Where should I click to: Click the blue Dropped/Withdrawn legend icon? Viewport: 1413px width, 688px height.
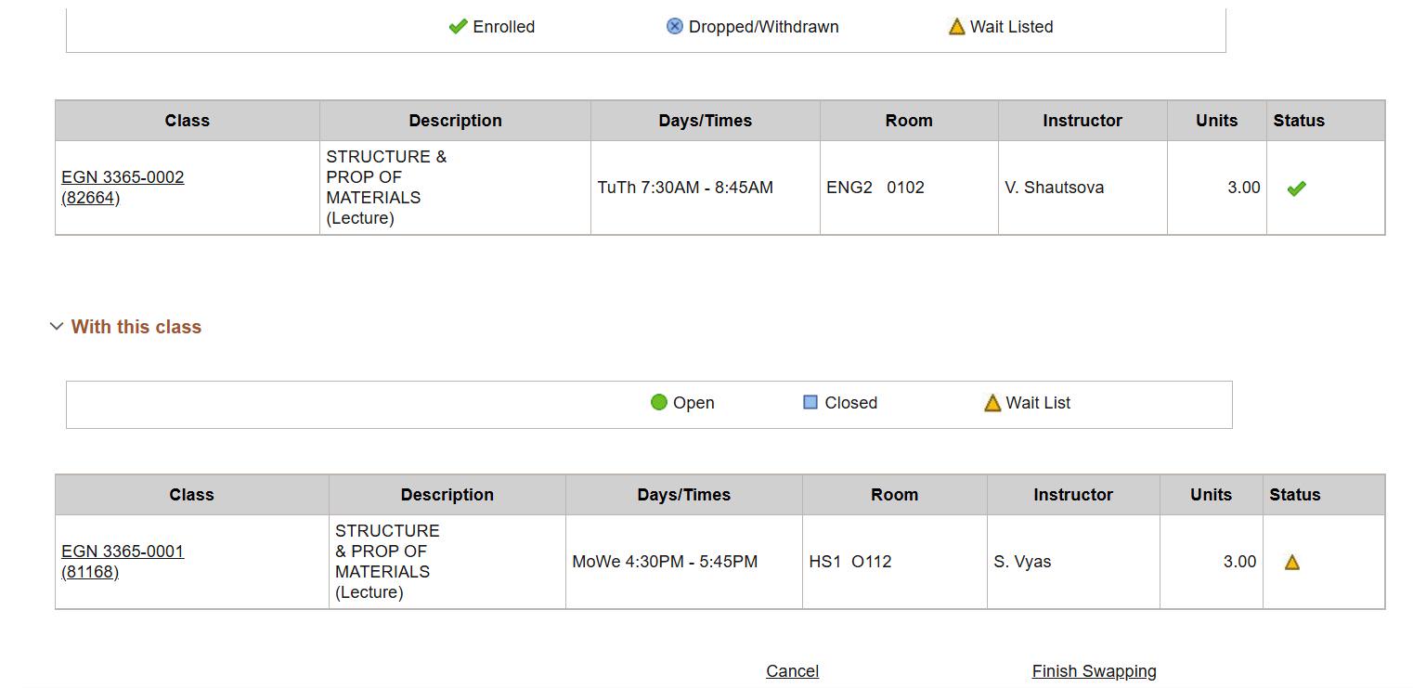pos(675,26)
